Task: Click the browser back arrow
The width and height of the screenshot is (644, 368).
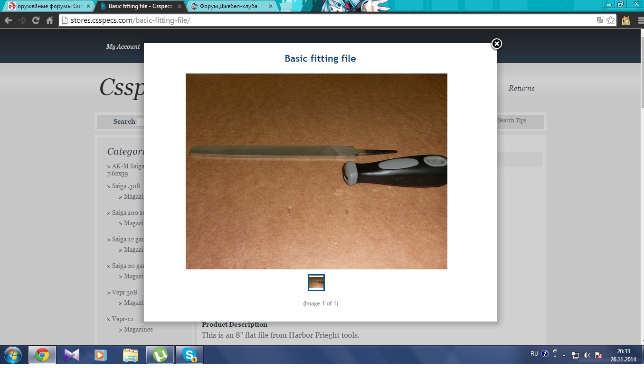Action: point(8,20)
